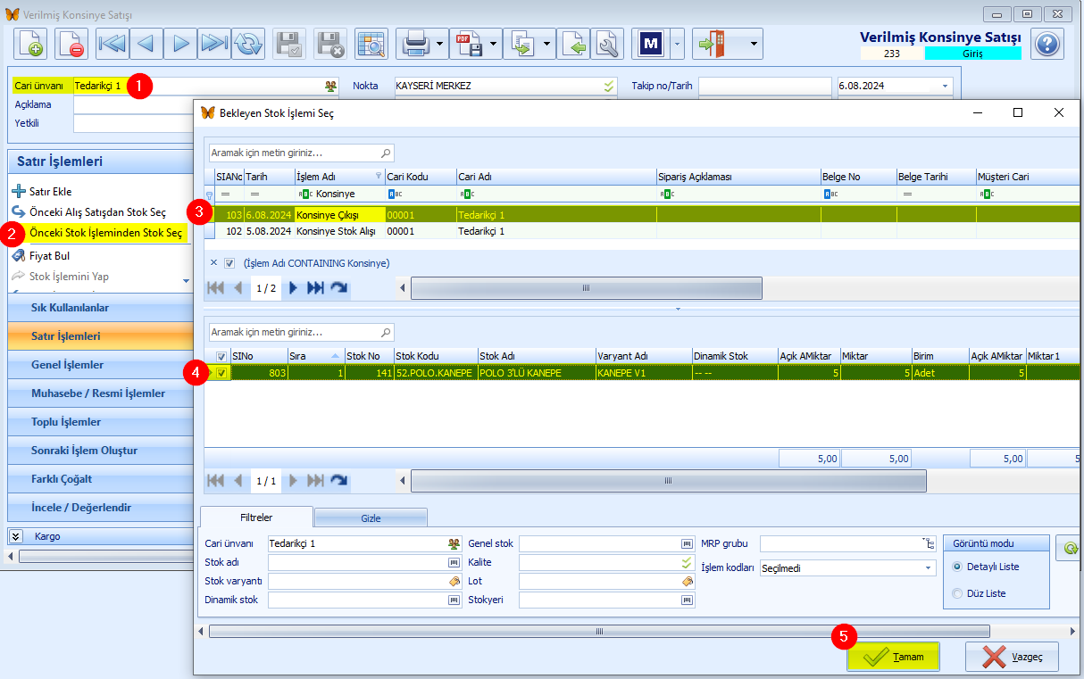Click the MRP grubu tree lookup icon

[929, 543]
